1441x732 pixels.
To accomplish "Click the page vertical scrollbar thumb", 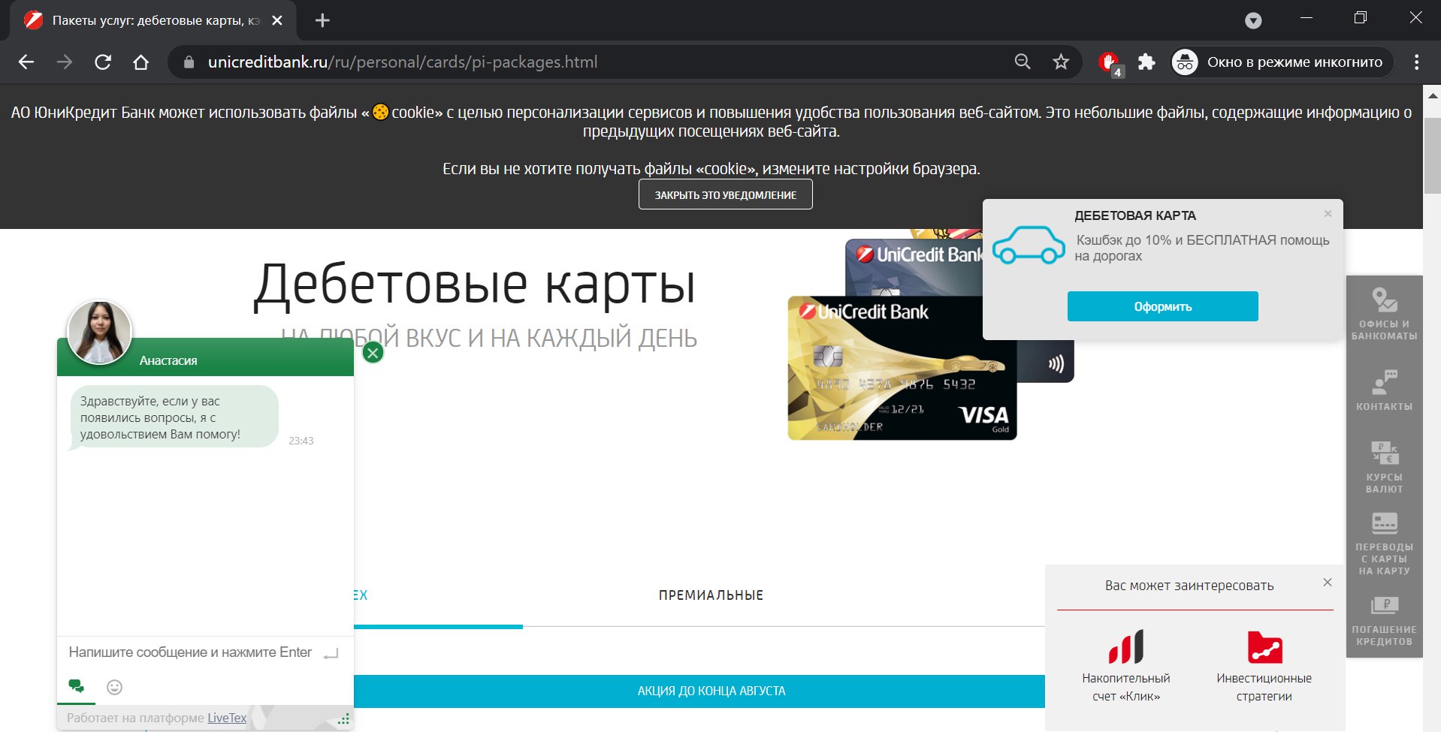I will pos(1432,155).
